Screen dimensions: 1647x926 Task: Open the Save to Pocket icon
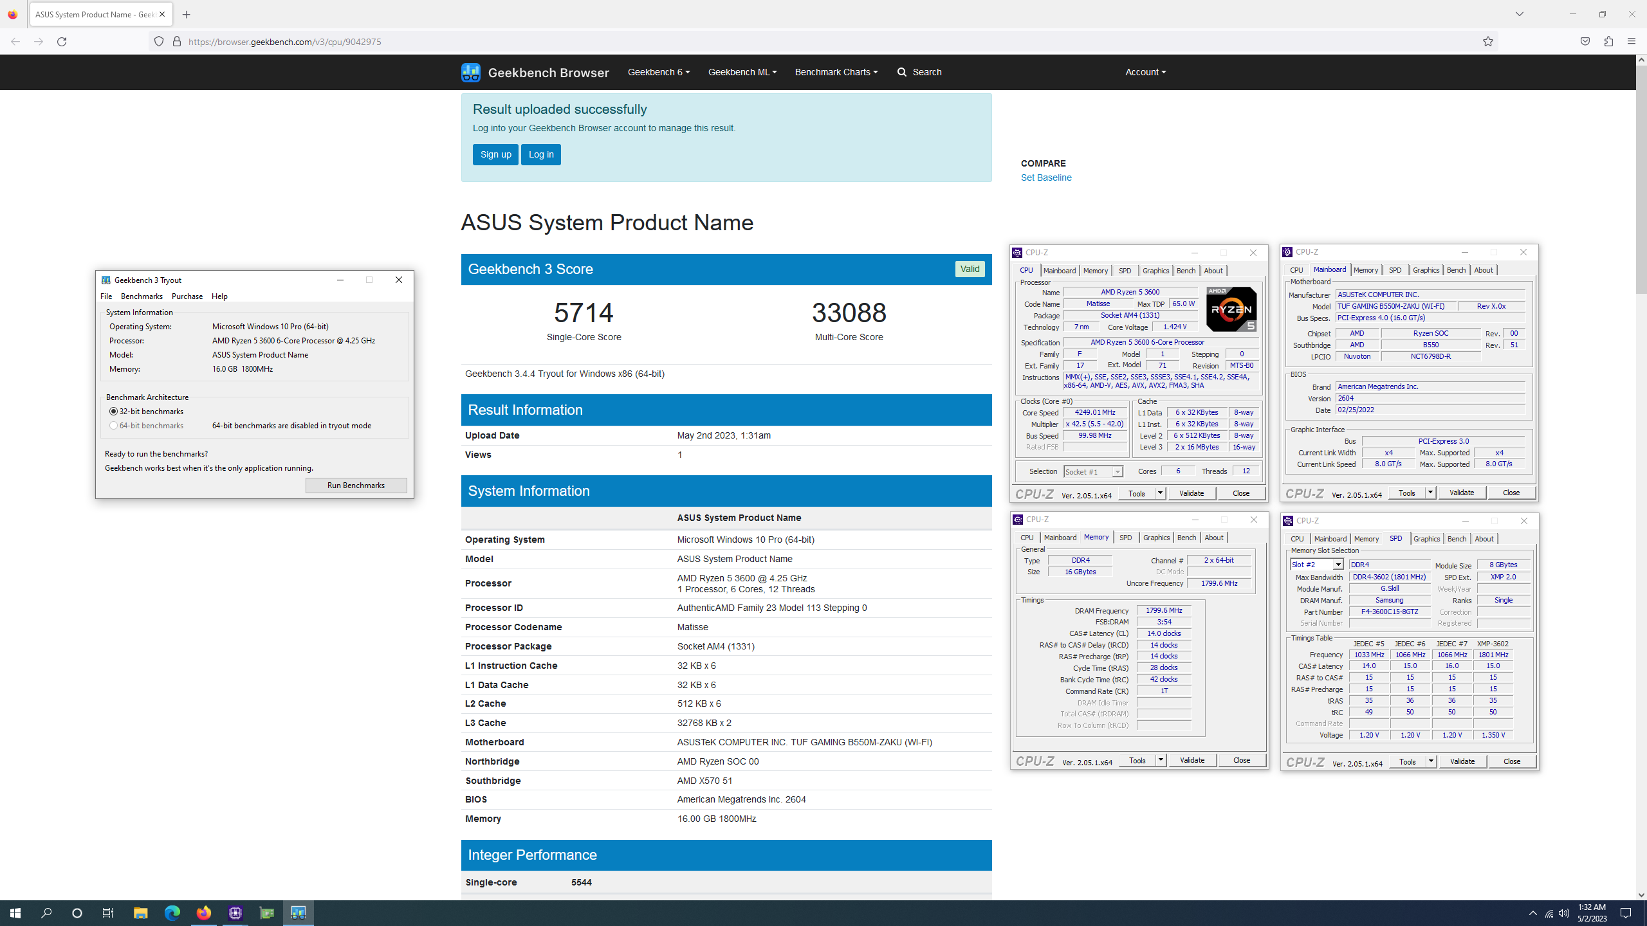(x=1585, y=41)
